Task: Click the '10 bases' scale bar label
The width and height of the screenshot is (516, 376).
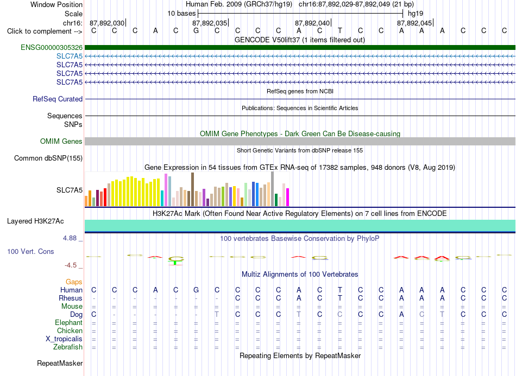Action: pos(181,14)
